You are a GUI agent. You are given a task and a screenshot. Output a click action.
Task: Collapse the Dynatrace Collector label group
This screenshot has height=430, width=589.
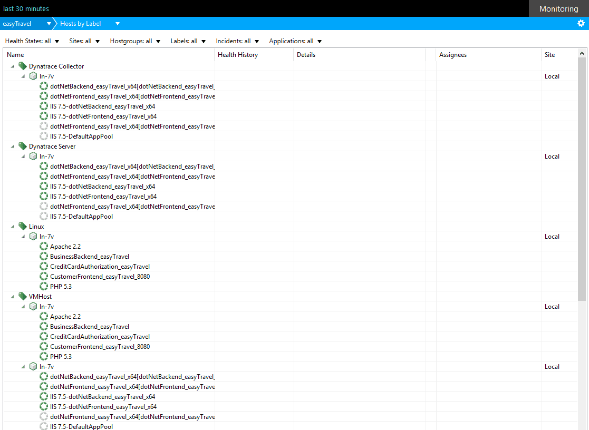click(x=13, y=66)
